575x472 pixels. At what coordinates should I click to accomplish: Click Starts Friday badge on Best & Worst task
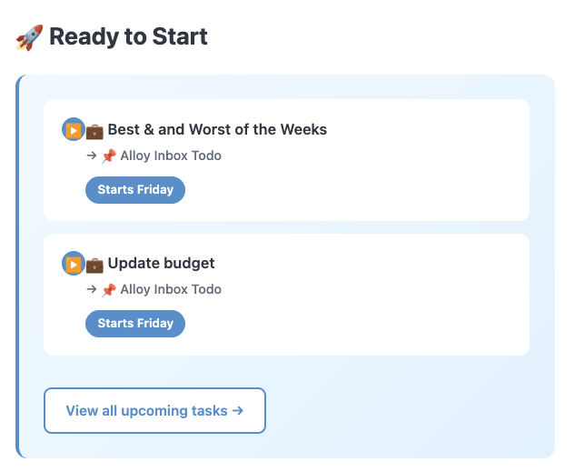[135, 190]
